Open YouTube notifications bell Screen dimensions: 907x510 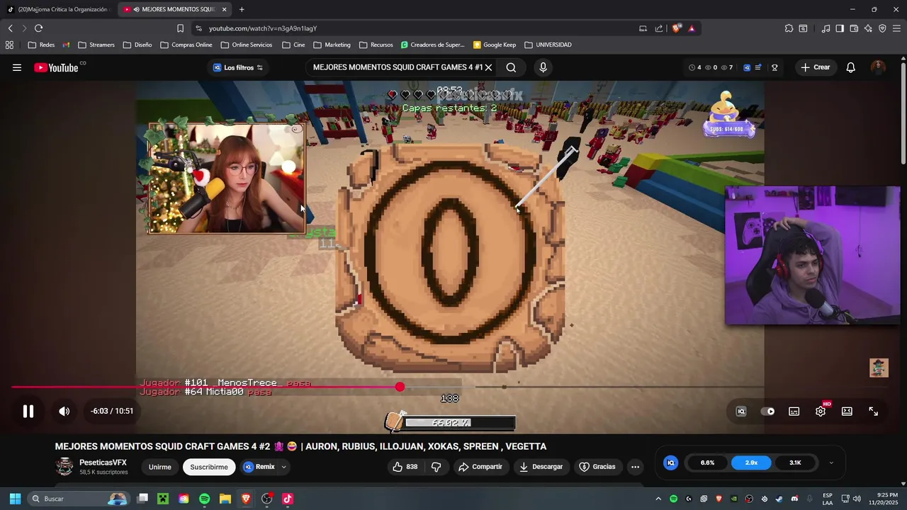point(851,67)
